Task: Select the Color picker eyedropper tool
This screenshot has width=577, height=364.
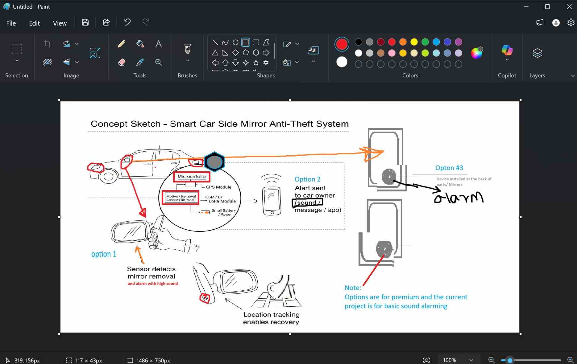Action: pos(140,62)
